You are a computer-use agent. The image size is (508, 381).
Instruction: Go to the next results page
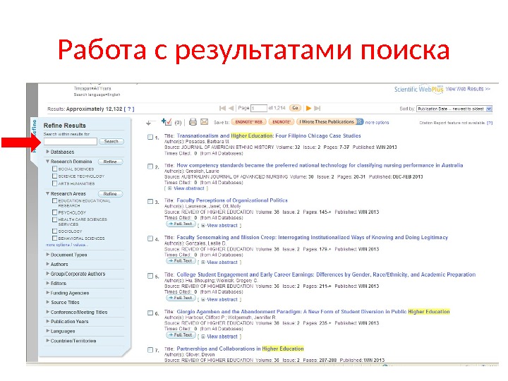point(308,108)
